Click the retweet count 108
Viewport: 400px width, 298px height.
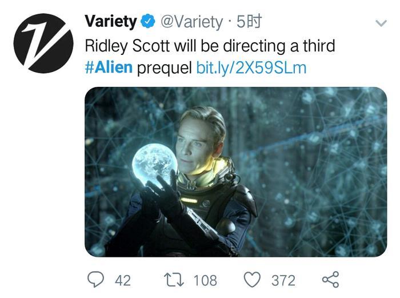click(205, 280)
